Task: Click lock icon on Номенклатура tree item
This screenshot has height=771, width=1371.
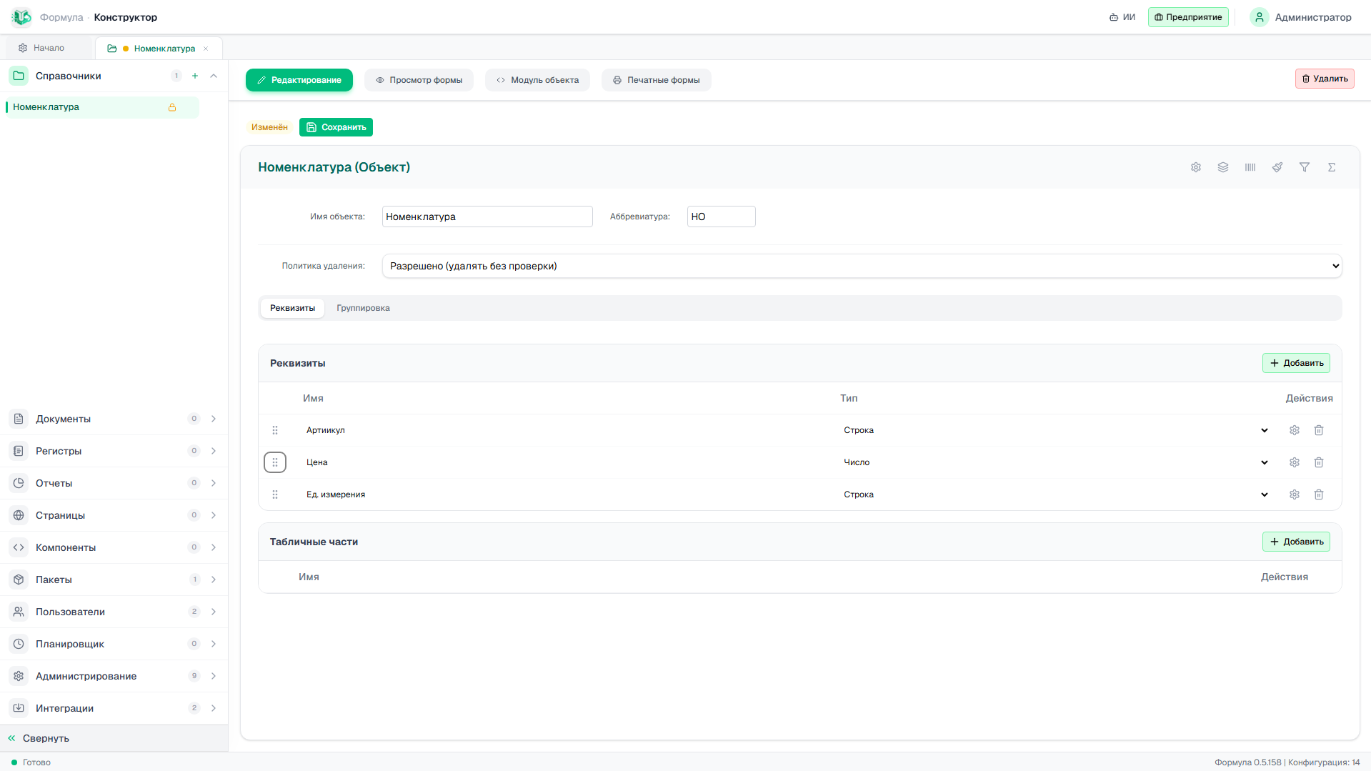Action: pyautogui.click(x=172, y=107)
